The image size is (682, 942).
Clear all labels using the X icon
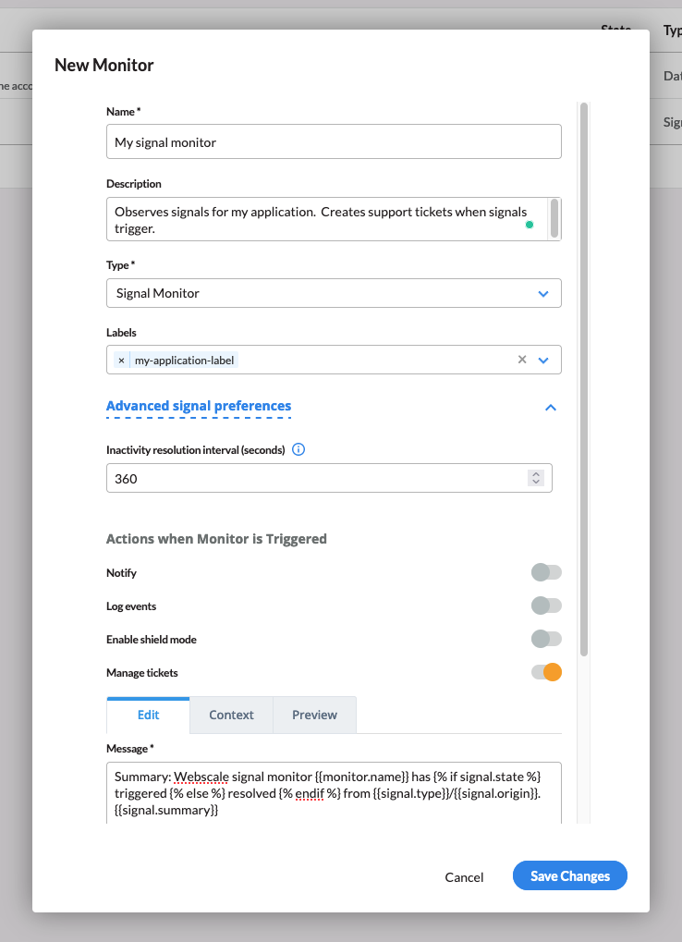tap(522, 360)
